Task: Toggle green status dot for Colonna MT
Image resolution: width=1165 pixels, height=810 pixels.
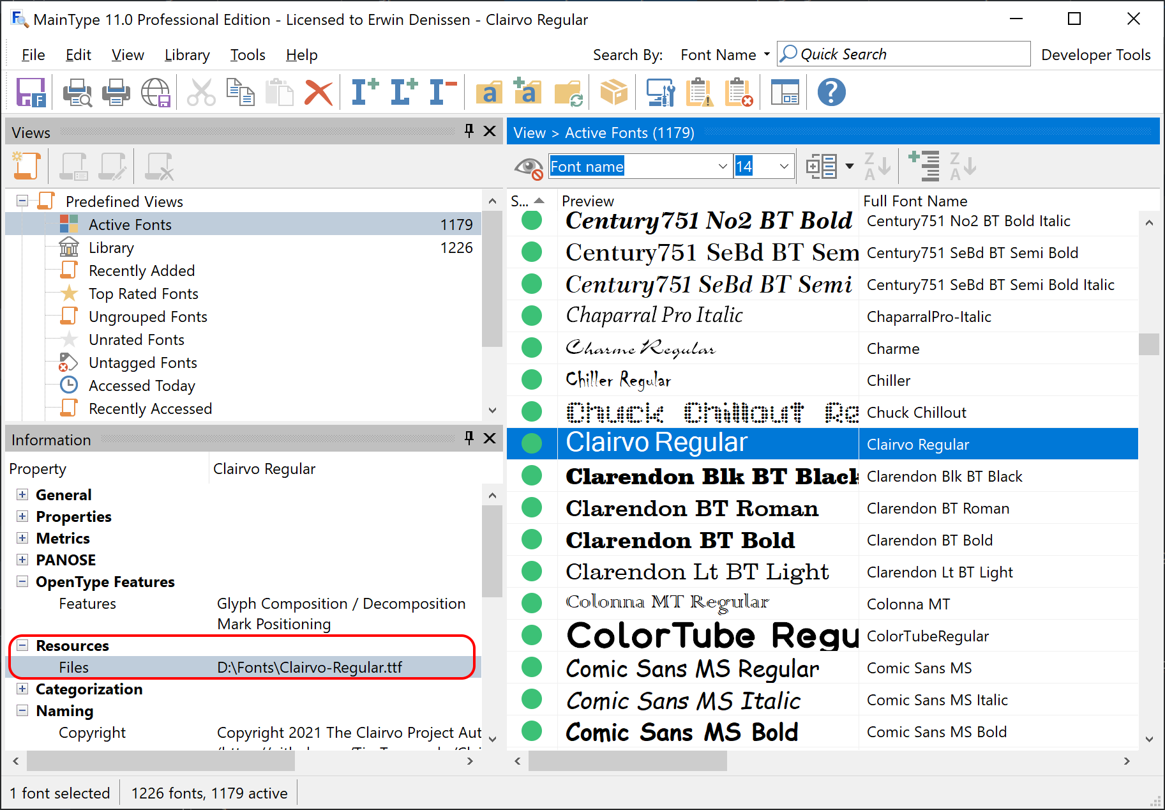Action: 532,603
